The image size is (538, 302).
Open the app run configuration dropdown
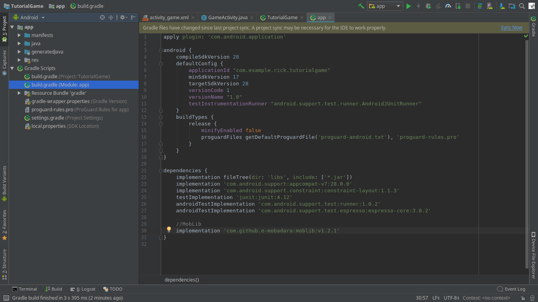click(385, 6)
